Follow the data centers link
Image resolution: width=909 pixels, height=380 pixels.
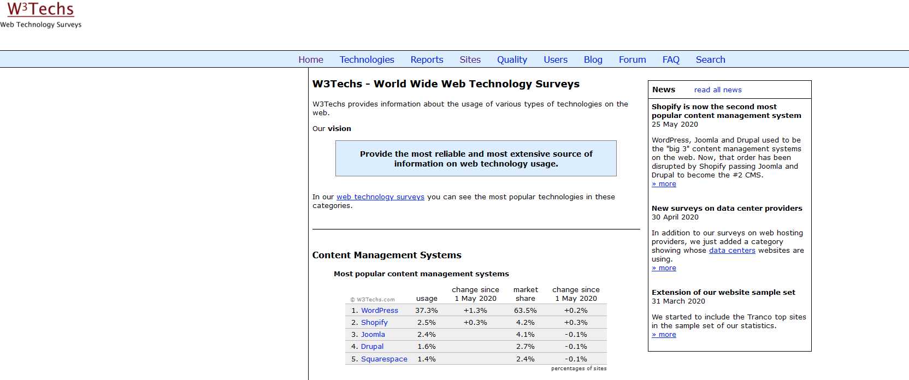(732, 250)
